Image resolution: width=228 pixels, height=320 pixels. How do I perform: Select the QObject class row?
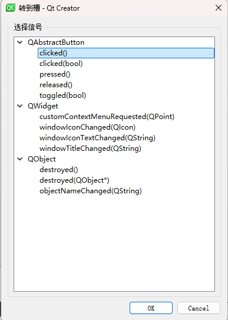tap(42, 159)
